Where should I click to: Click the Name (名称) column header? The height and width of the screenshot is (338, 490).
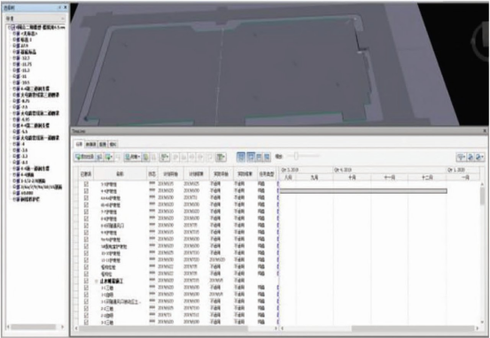tap(120, 173)
